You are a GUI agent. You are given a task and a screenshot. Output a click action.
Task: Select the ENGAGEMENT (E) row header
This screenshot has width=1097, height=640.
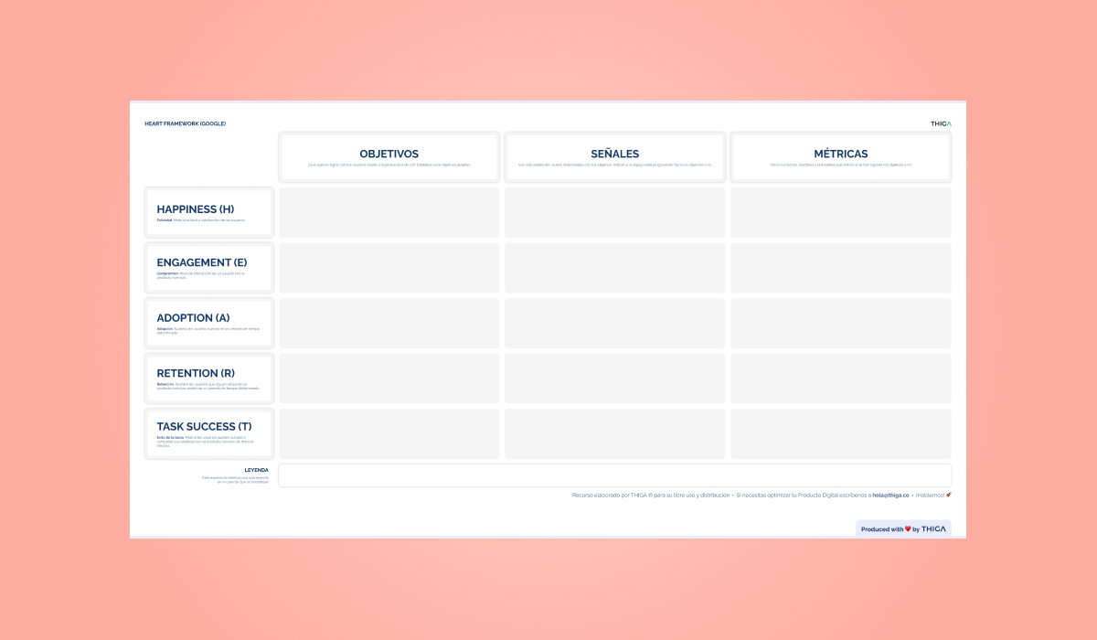(x=209, y=268)
